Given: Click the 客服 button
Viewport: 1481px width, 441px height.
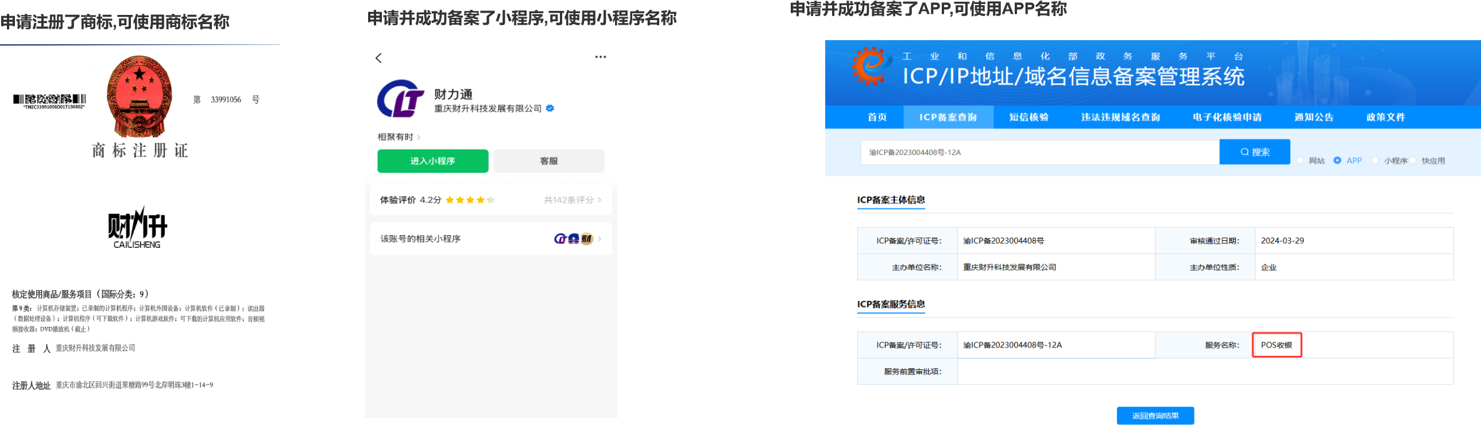Looking at the screenshot, I should tap(548, 161).
